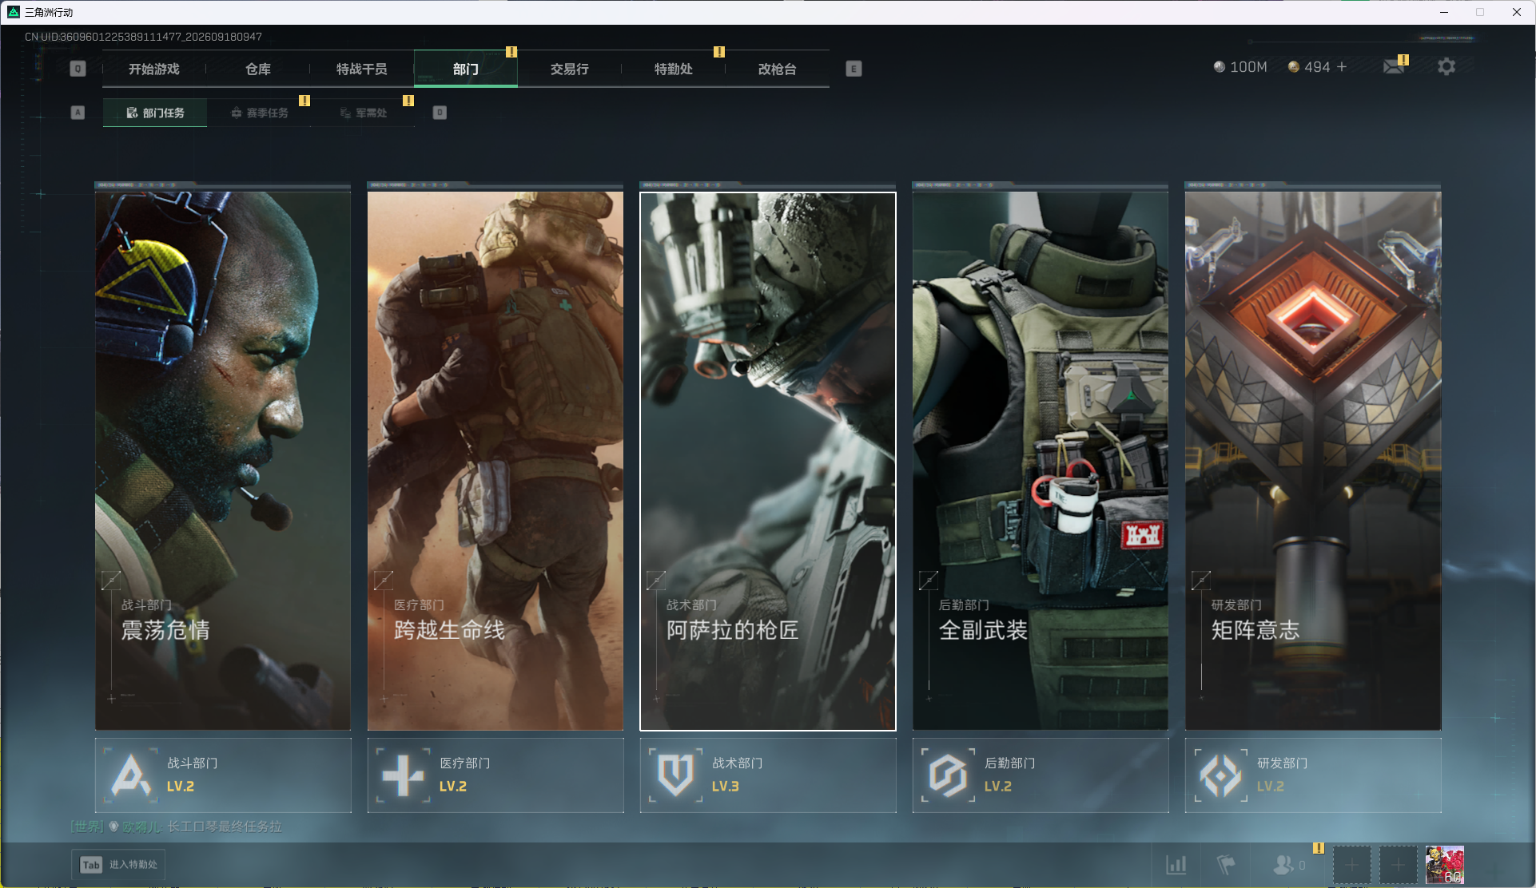This screenshot has height=888, width=1536.
Task: Click the 494 coin balance
Action: [x=1309, y=67]
